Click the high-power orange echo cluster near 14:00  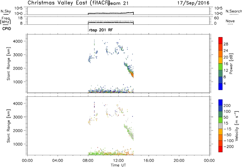click(x=132, y=74)
